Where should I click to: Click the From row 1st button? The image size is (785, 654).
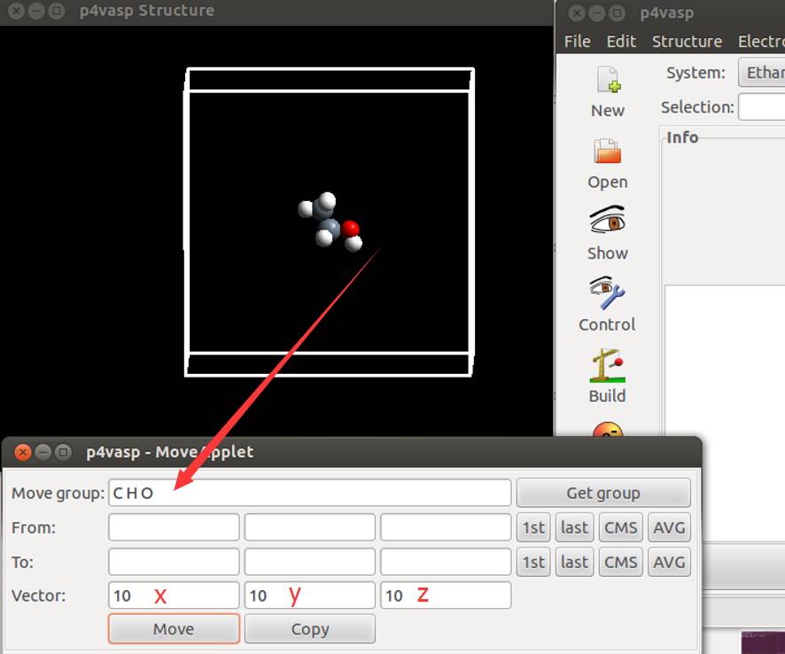[x=533, y=527]
